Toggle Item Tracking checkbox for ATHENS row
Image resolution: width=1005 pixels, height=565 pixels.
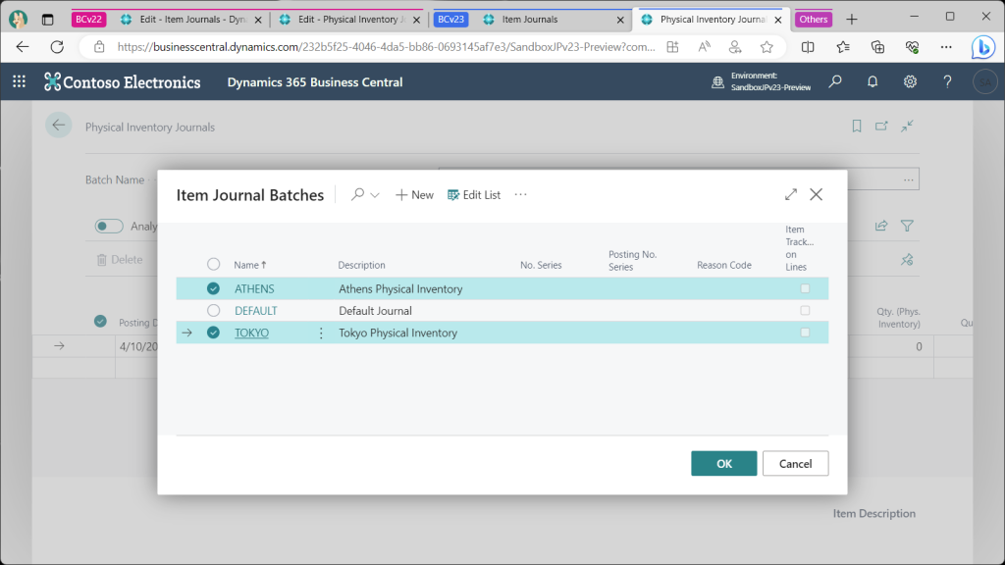point(805,288)
